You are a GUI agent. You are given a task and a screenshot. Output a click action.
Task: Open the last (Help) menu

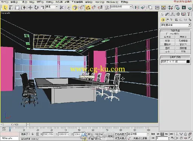124,2
